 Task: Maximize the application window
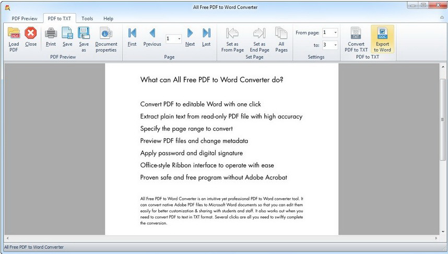point(423,5)
